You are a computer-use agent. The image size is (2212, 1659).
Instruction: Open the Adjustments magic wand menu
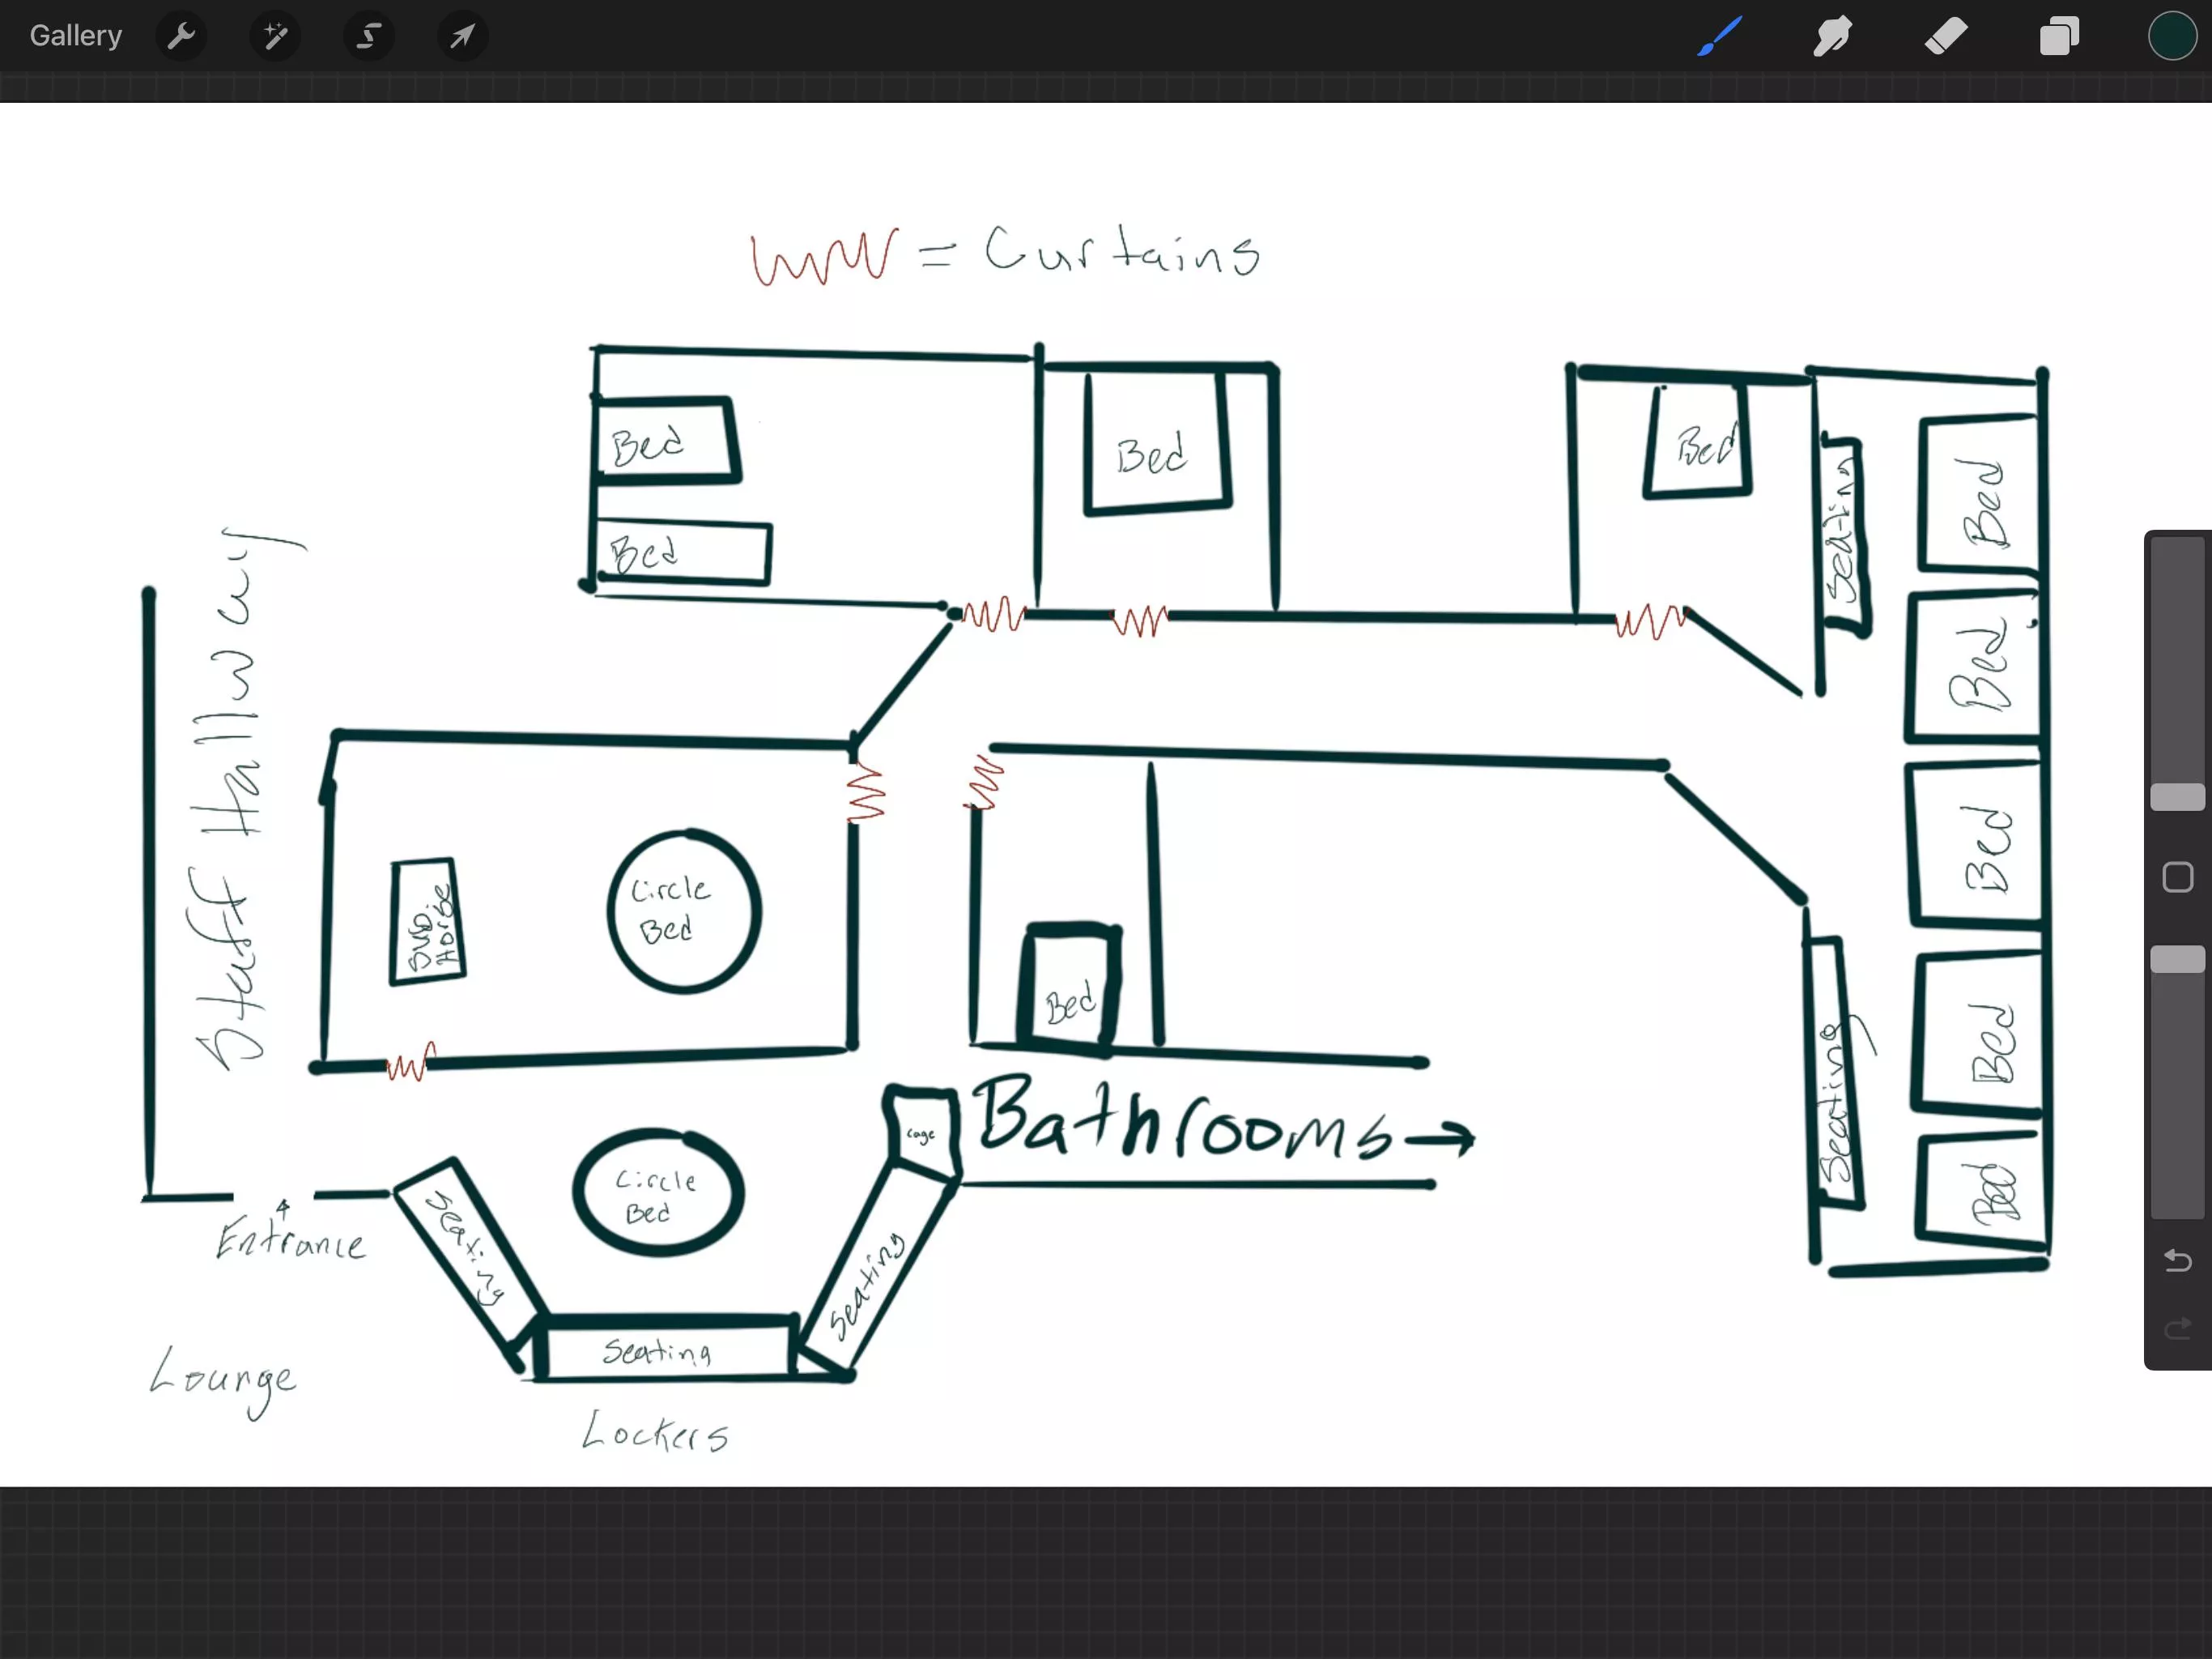click(275, 37)
